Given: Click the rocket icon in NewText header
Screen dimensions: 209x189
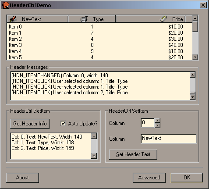Looking at the screenshot, I should tap(13, 19).
